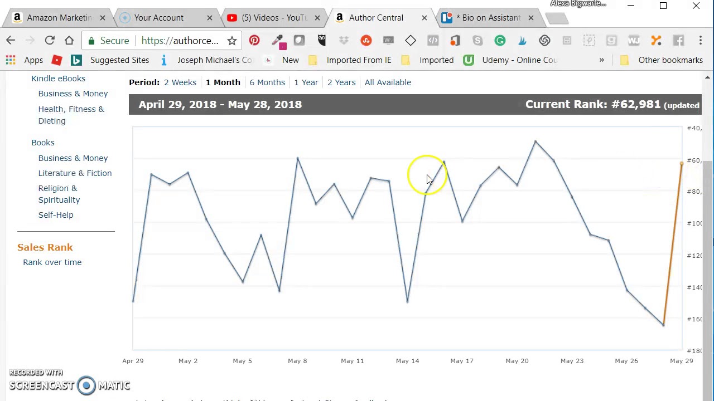Open the Udemy Online Courses bookmark

coord(511,60)
